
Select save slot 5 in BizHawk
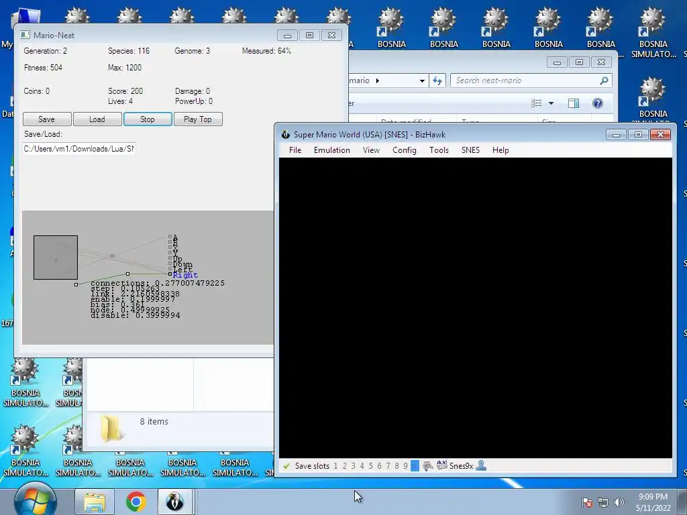370,466
